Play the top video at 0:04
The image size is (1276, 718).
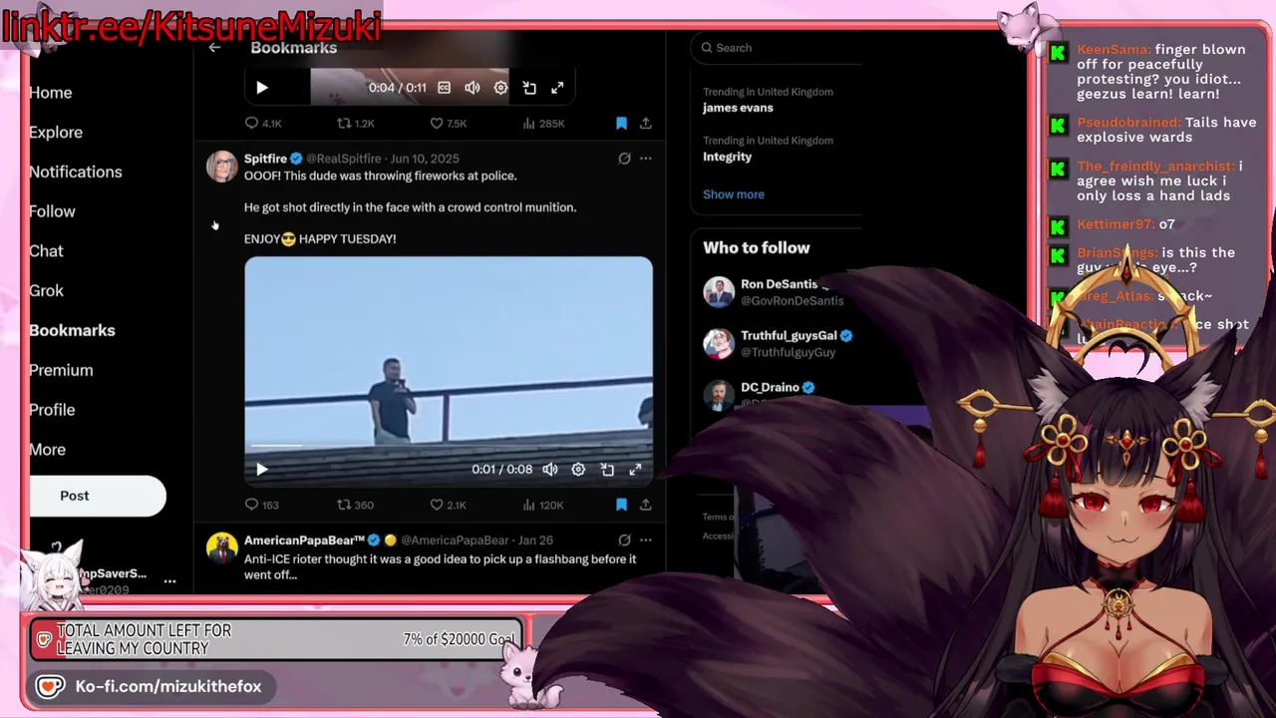point(262,88)
